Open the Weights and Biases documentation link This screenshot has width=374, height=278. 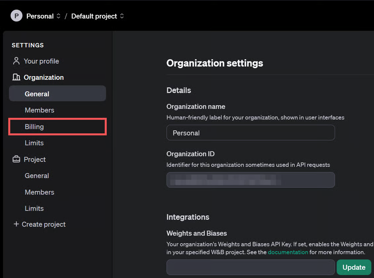coord(288,252)
